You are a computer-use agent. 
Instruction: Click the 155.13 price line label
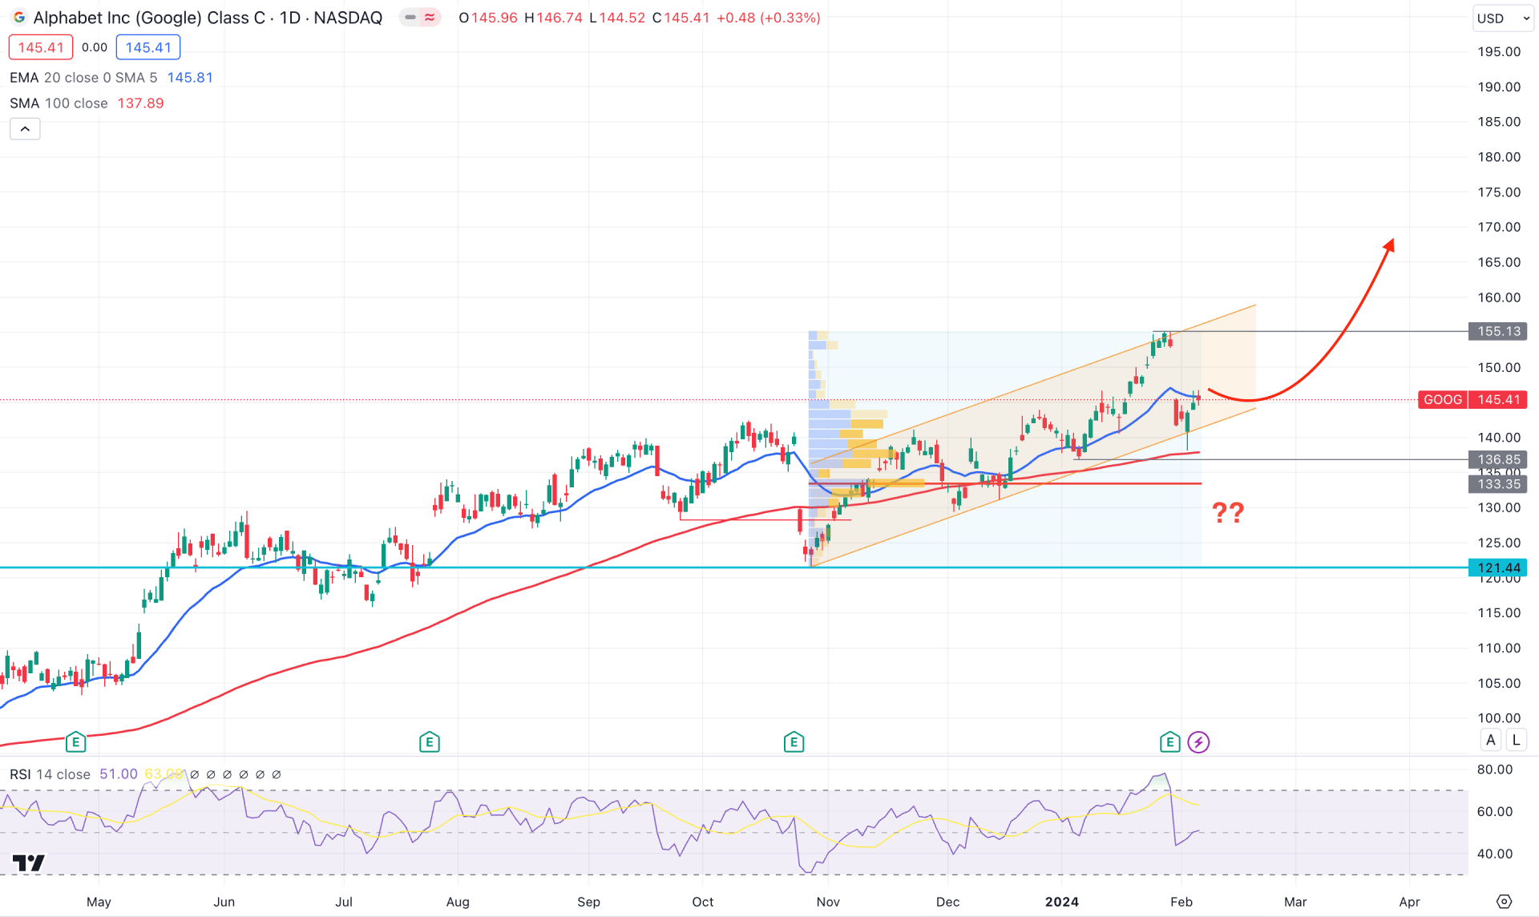[x=1498, y=331]
